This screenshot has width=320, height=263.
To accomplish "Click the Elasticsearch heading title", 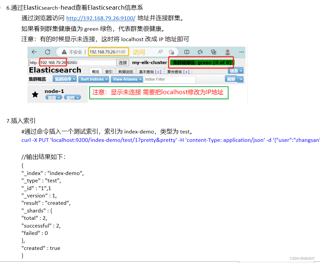I will click(x=55, y=70).
